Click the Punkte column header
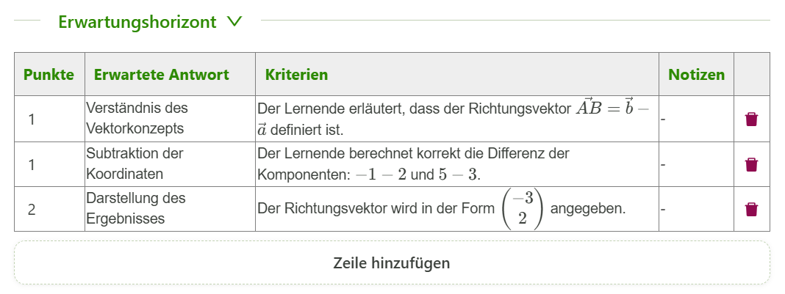The image size is (785, 294). pyautogui.click(x=49, y=75)
